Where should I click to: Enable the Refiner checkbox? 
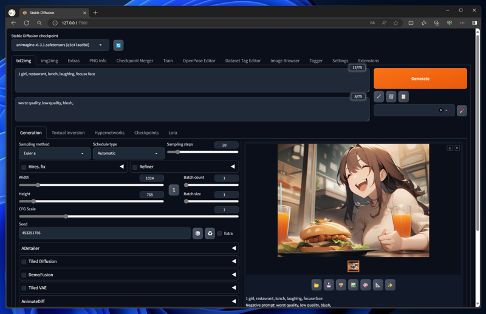tap(135, 167)
